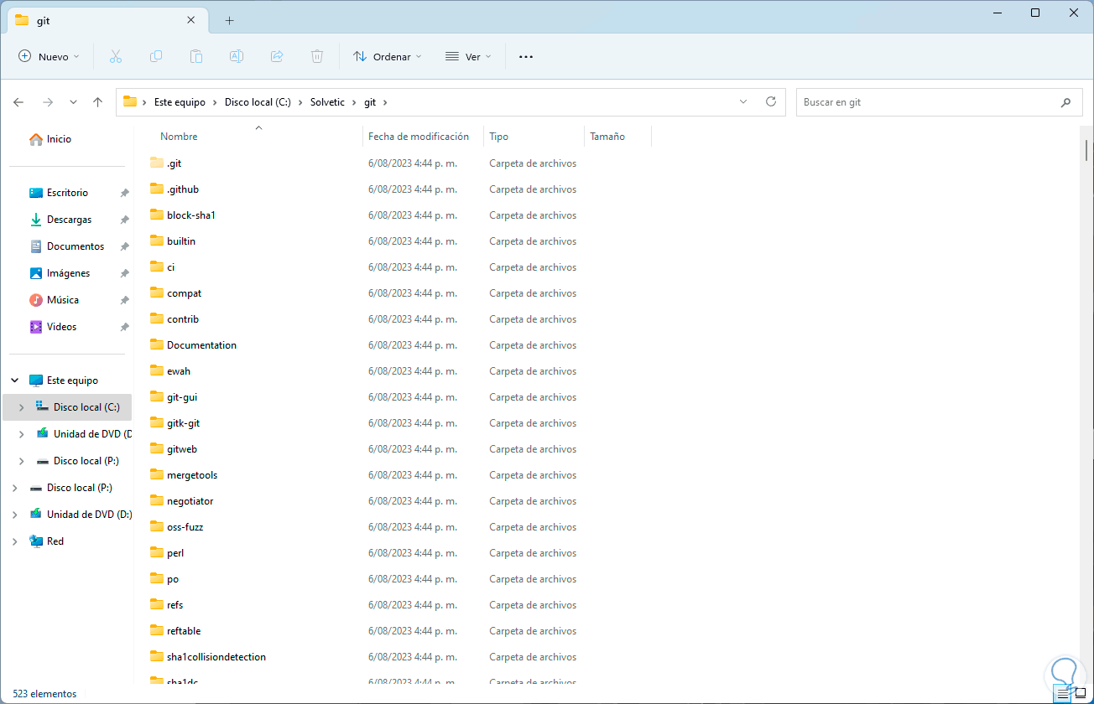Switch to details view in status bar

coord(1064,693)
